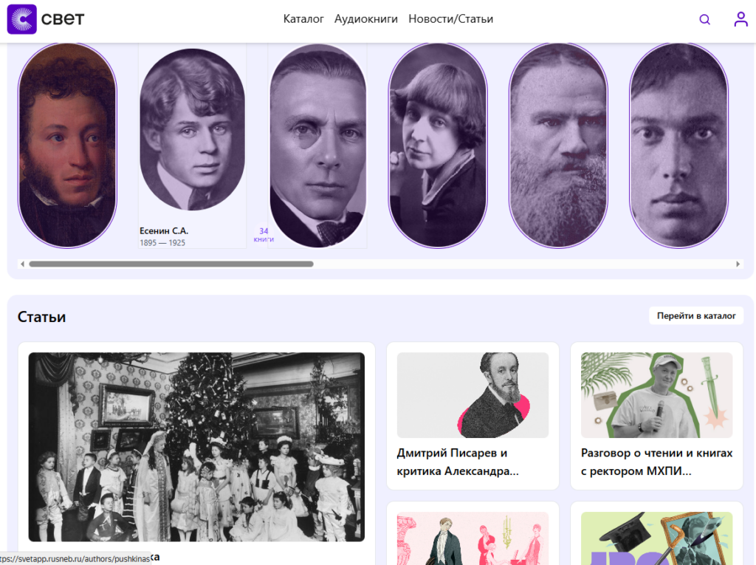Open the Christmas tree children photo article

(196, 447)
